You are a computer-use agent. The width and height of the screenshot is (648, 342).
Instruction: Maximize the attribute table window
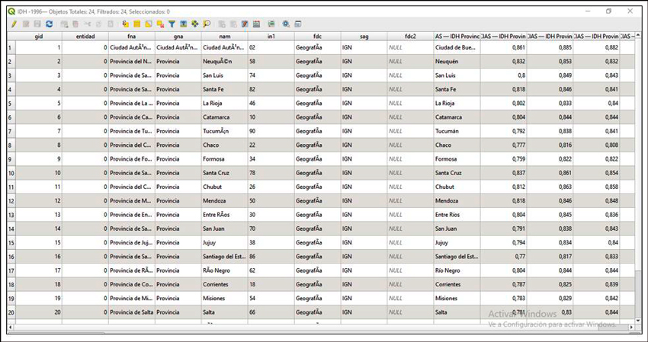point(608,11)
